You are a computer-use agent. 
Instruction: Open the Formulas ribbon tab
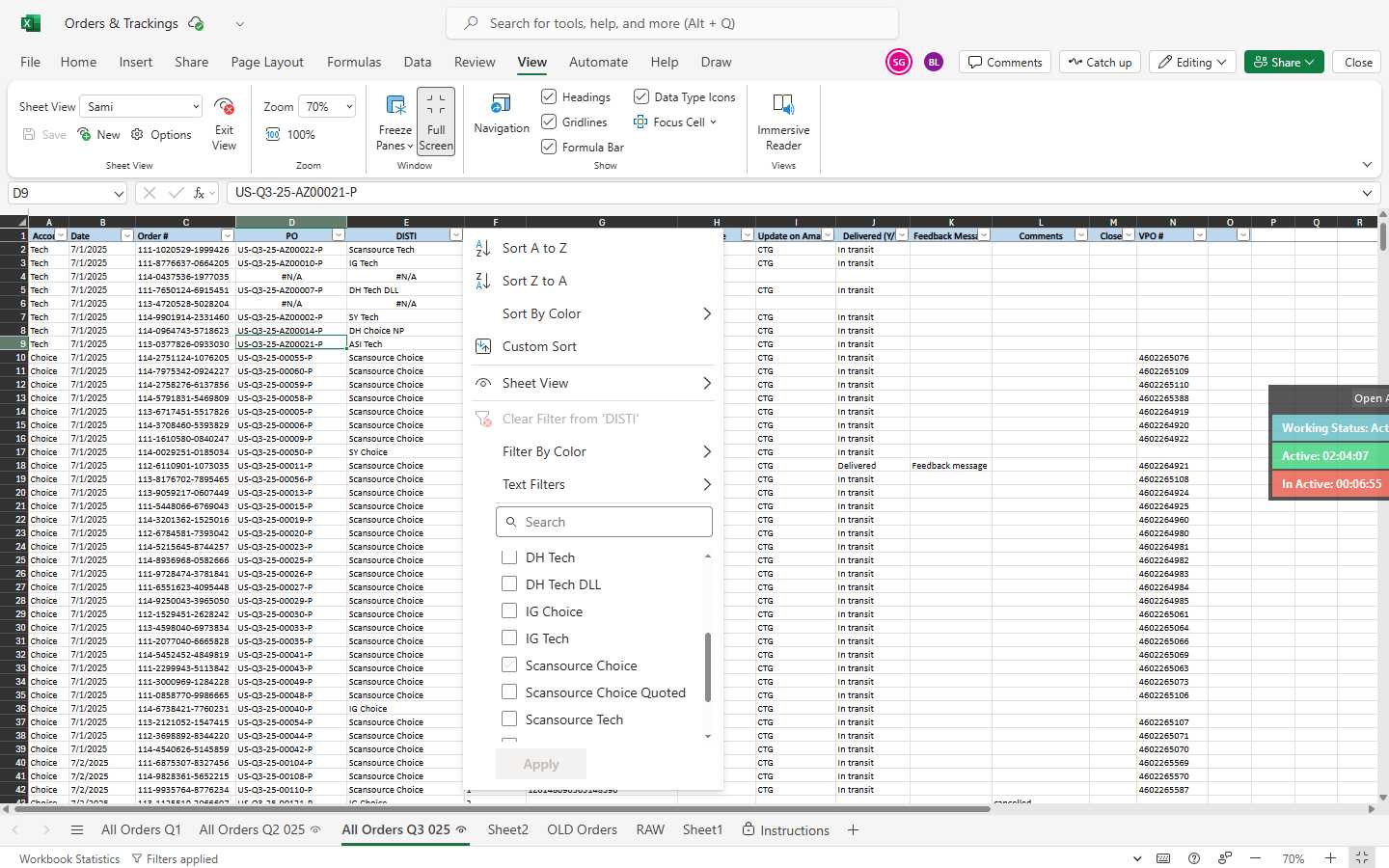(x=354, y=62)
